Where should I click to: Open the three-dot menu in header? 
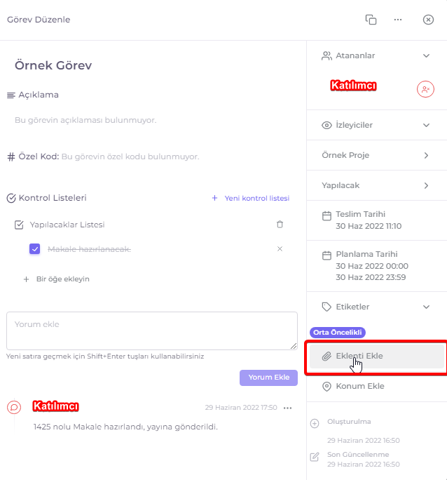tap(398, 20)
